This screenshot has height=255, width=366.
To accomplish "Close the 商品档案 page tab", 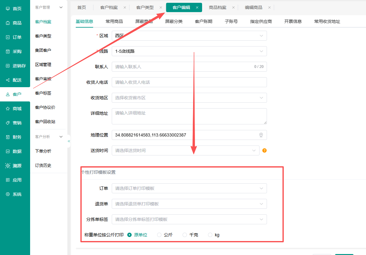I will pyautogui.click(x=233, y=7).
